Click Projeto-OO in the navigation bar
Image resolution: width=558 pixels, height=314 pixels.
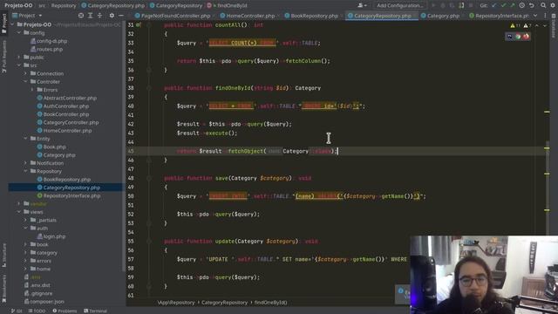pyautogui.click(x=18, y=5)
